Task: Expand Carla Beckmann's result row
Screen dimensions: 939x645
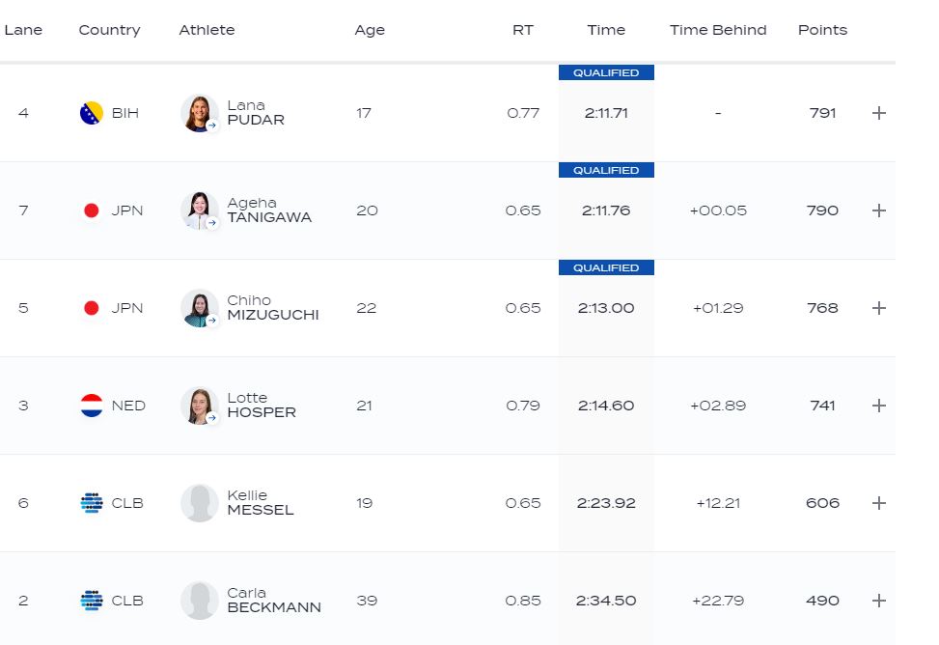Action: [x=878, y=601]
